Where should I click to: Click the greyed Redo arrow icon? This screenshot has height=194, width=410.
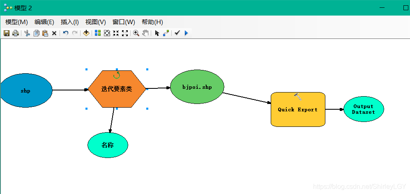[75, 33]
